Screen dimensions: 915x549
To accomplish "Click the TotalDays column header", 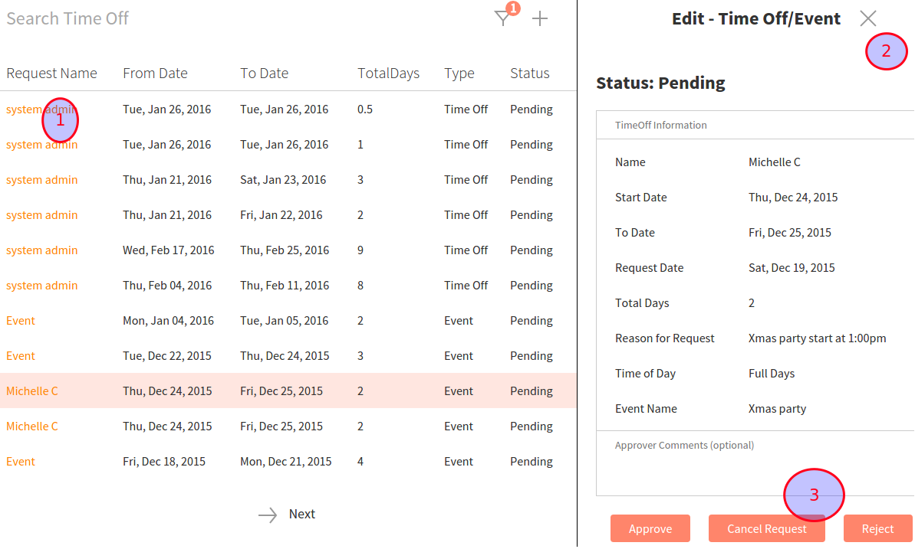I will click(388, 74).
